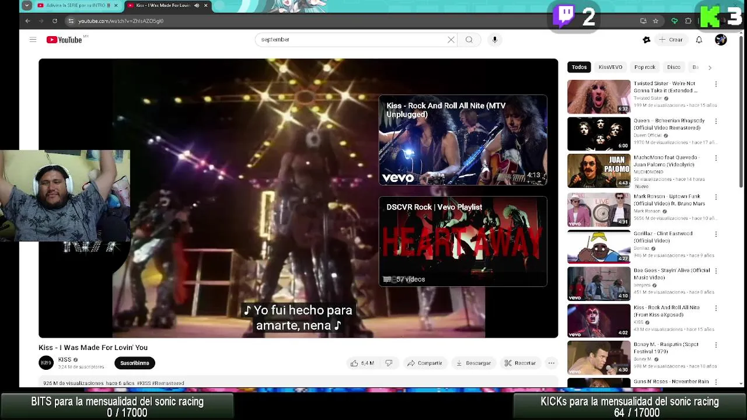Close the 'Kiss - I Was Made For Lovin' tab

pos(205,5)
